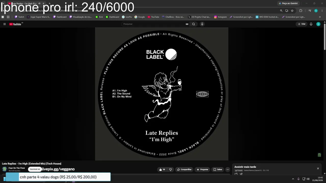Viewport: 326px width, 183px height.
Task: Open the IMG 0264 hosted at bookmark
Action: click(267, 17)
